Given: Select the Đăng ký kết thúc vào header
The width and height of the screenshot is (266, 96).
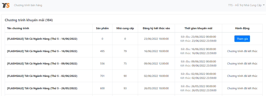Looking at the screenshot, I should click(x=156, y=28).
